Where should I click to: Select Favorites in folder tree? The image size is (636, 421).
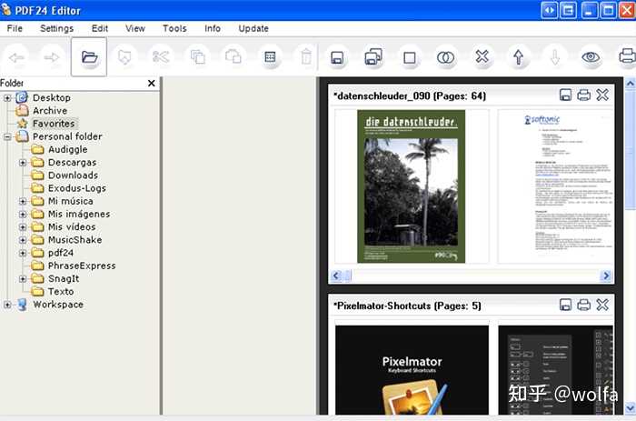point(54,124)
